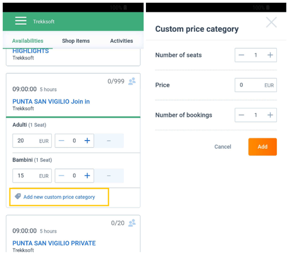This screenshot has width=290, height=268.
Task: Click the orange Add button
Action: point(262,147)
